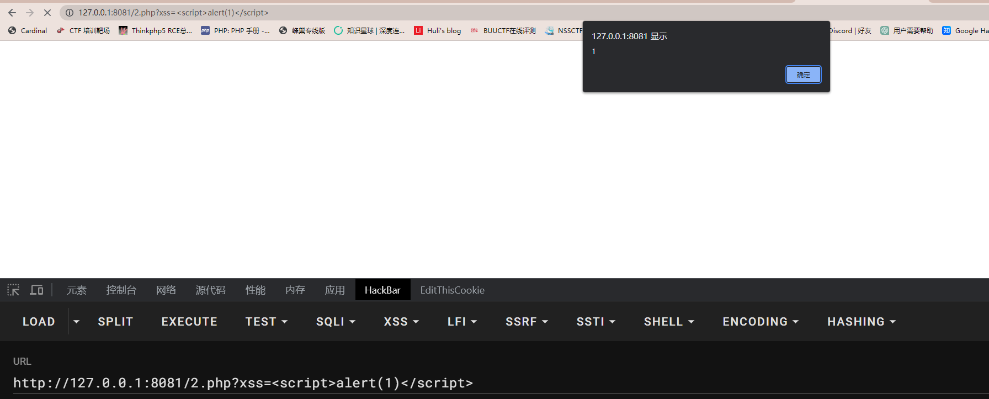Open the 知识星球 bookmark
Image resolution: width=989 pixels, height=399 pixels.
click(369, 31)
